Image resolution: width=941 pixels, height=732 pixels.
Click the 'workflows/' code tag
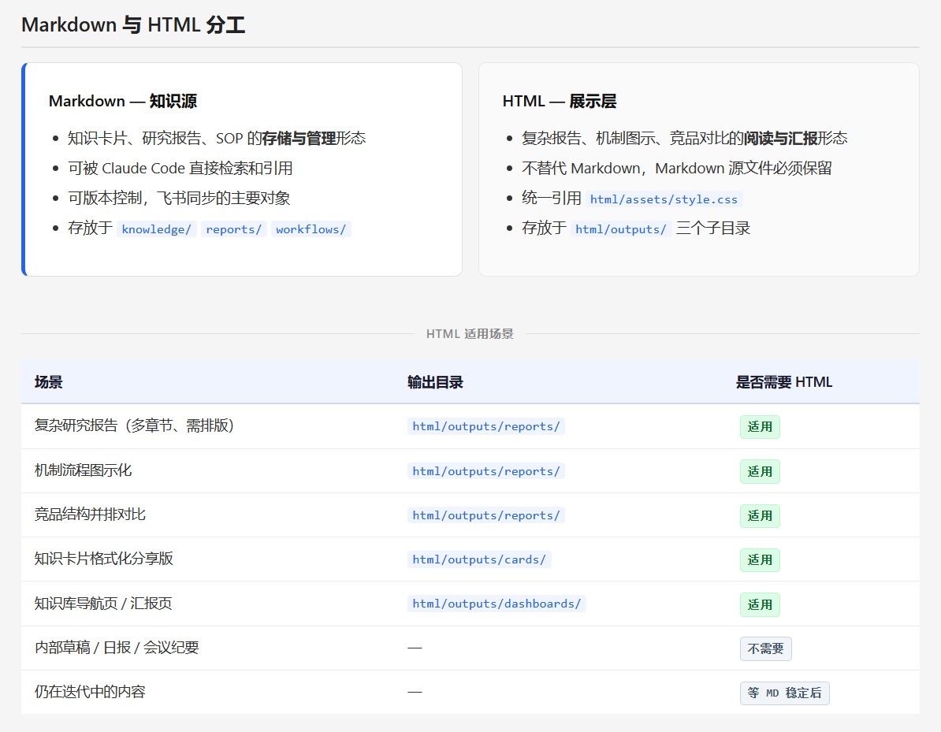pos(311,229)
